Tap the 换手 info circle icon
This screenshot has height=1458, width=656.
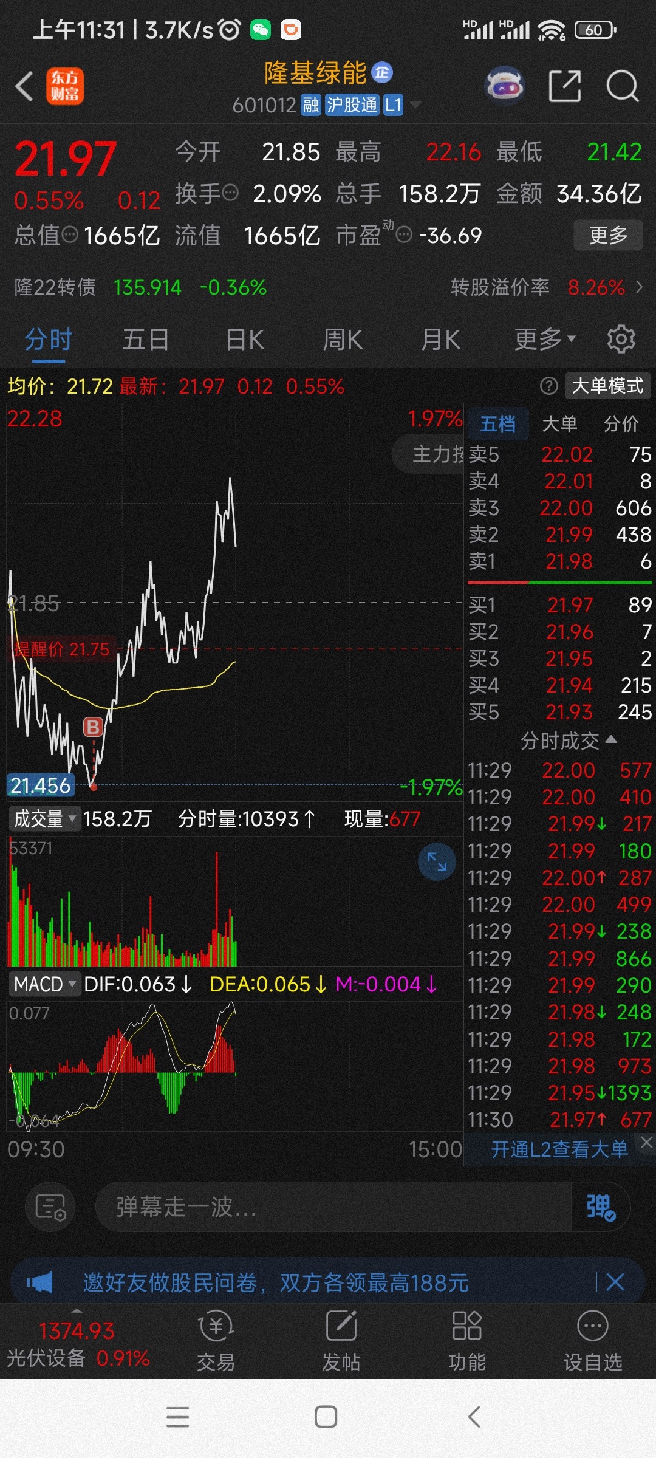pos(230,194)
